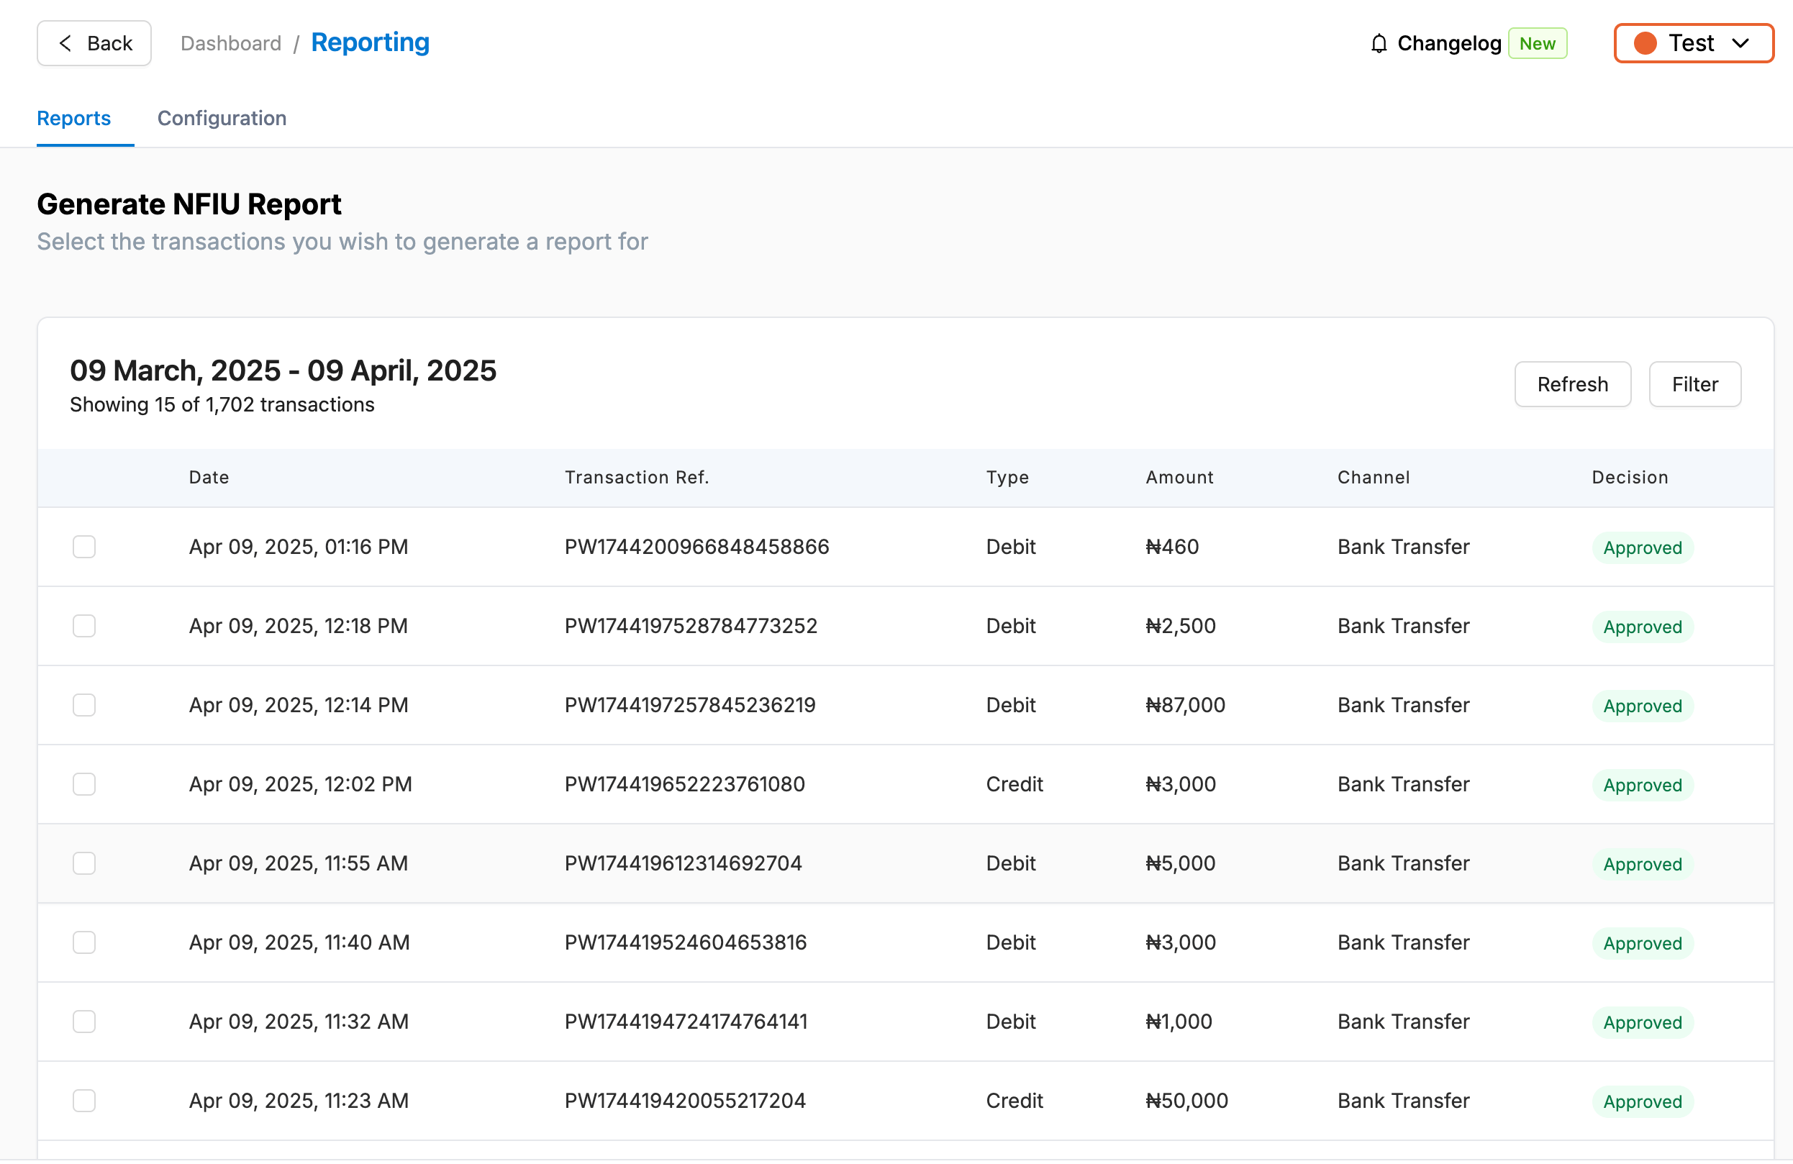Go to Dashboard breadcrumb link
Image resolution: width=1793 pixels, height=1164 pixels.
tap(230, 44)
